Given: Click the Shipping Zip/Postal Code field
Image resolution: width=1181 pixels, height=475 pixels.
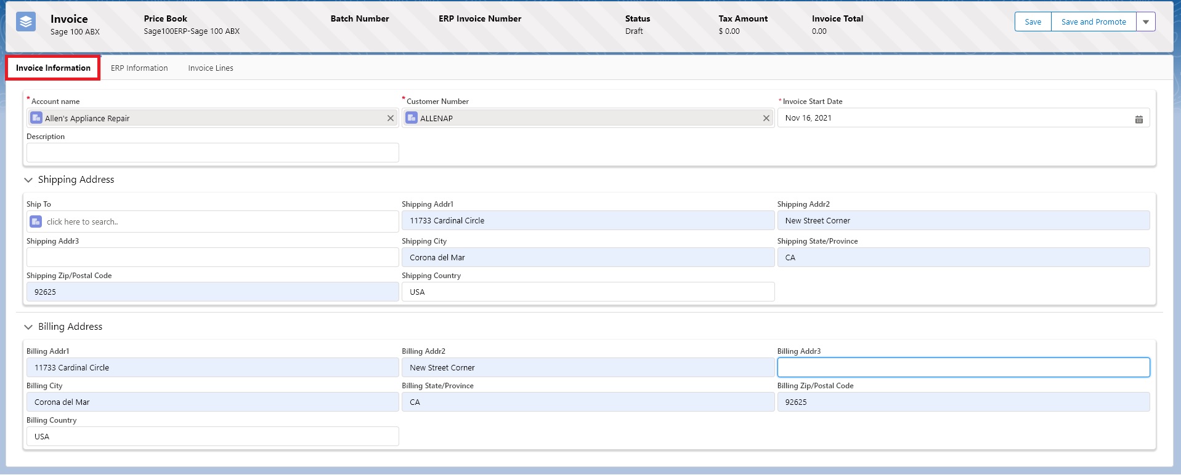Looking at the screenshot, I should coord(213,292).
